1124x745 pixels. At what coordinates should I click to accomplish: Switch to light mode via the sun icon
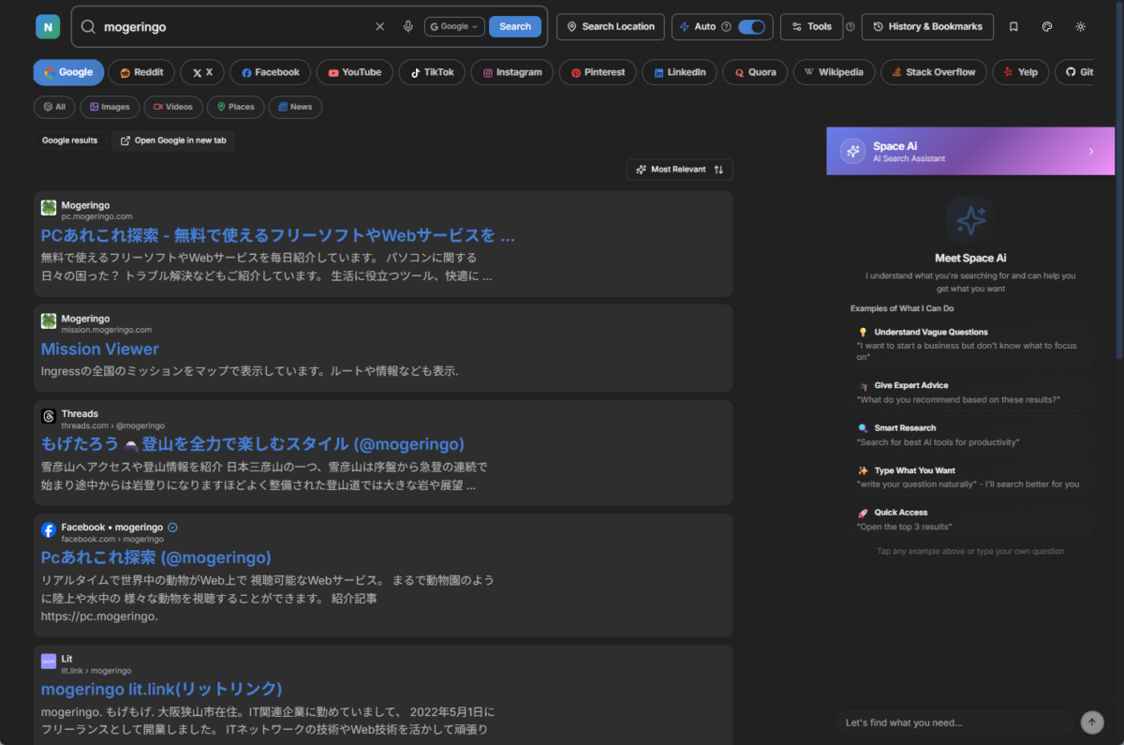(x=1079, y=26)
